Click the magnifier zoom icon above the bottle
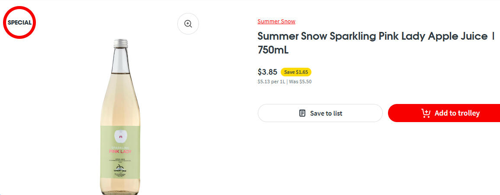 [x=188, y=24]
